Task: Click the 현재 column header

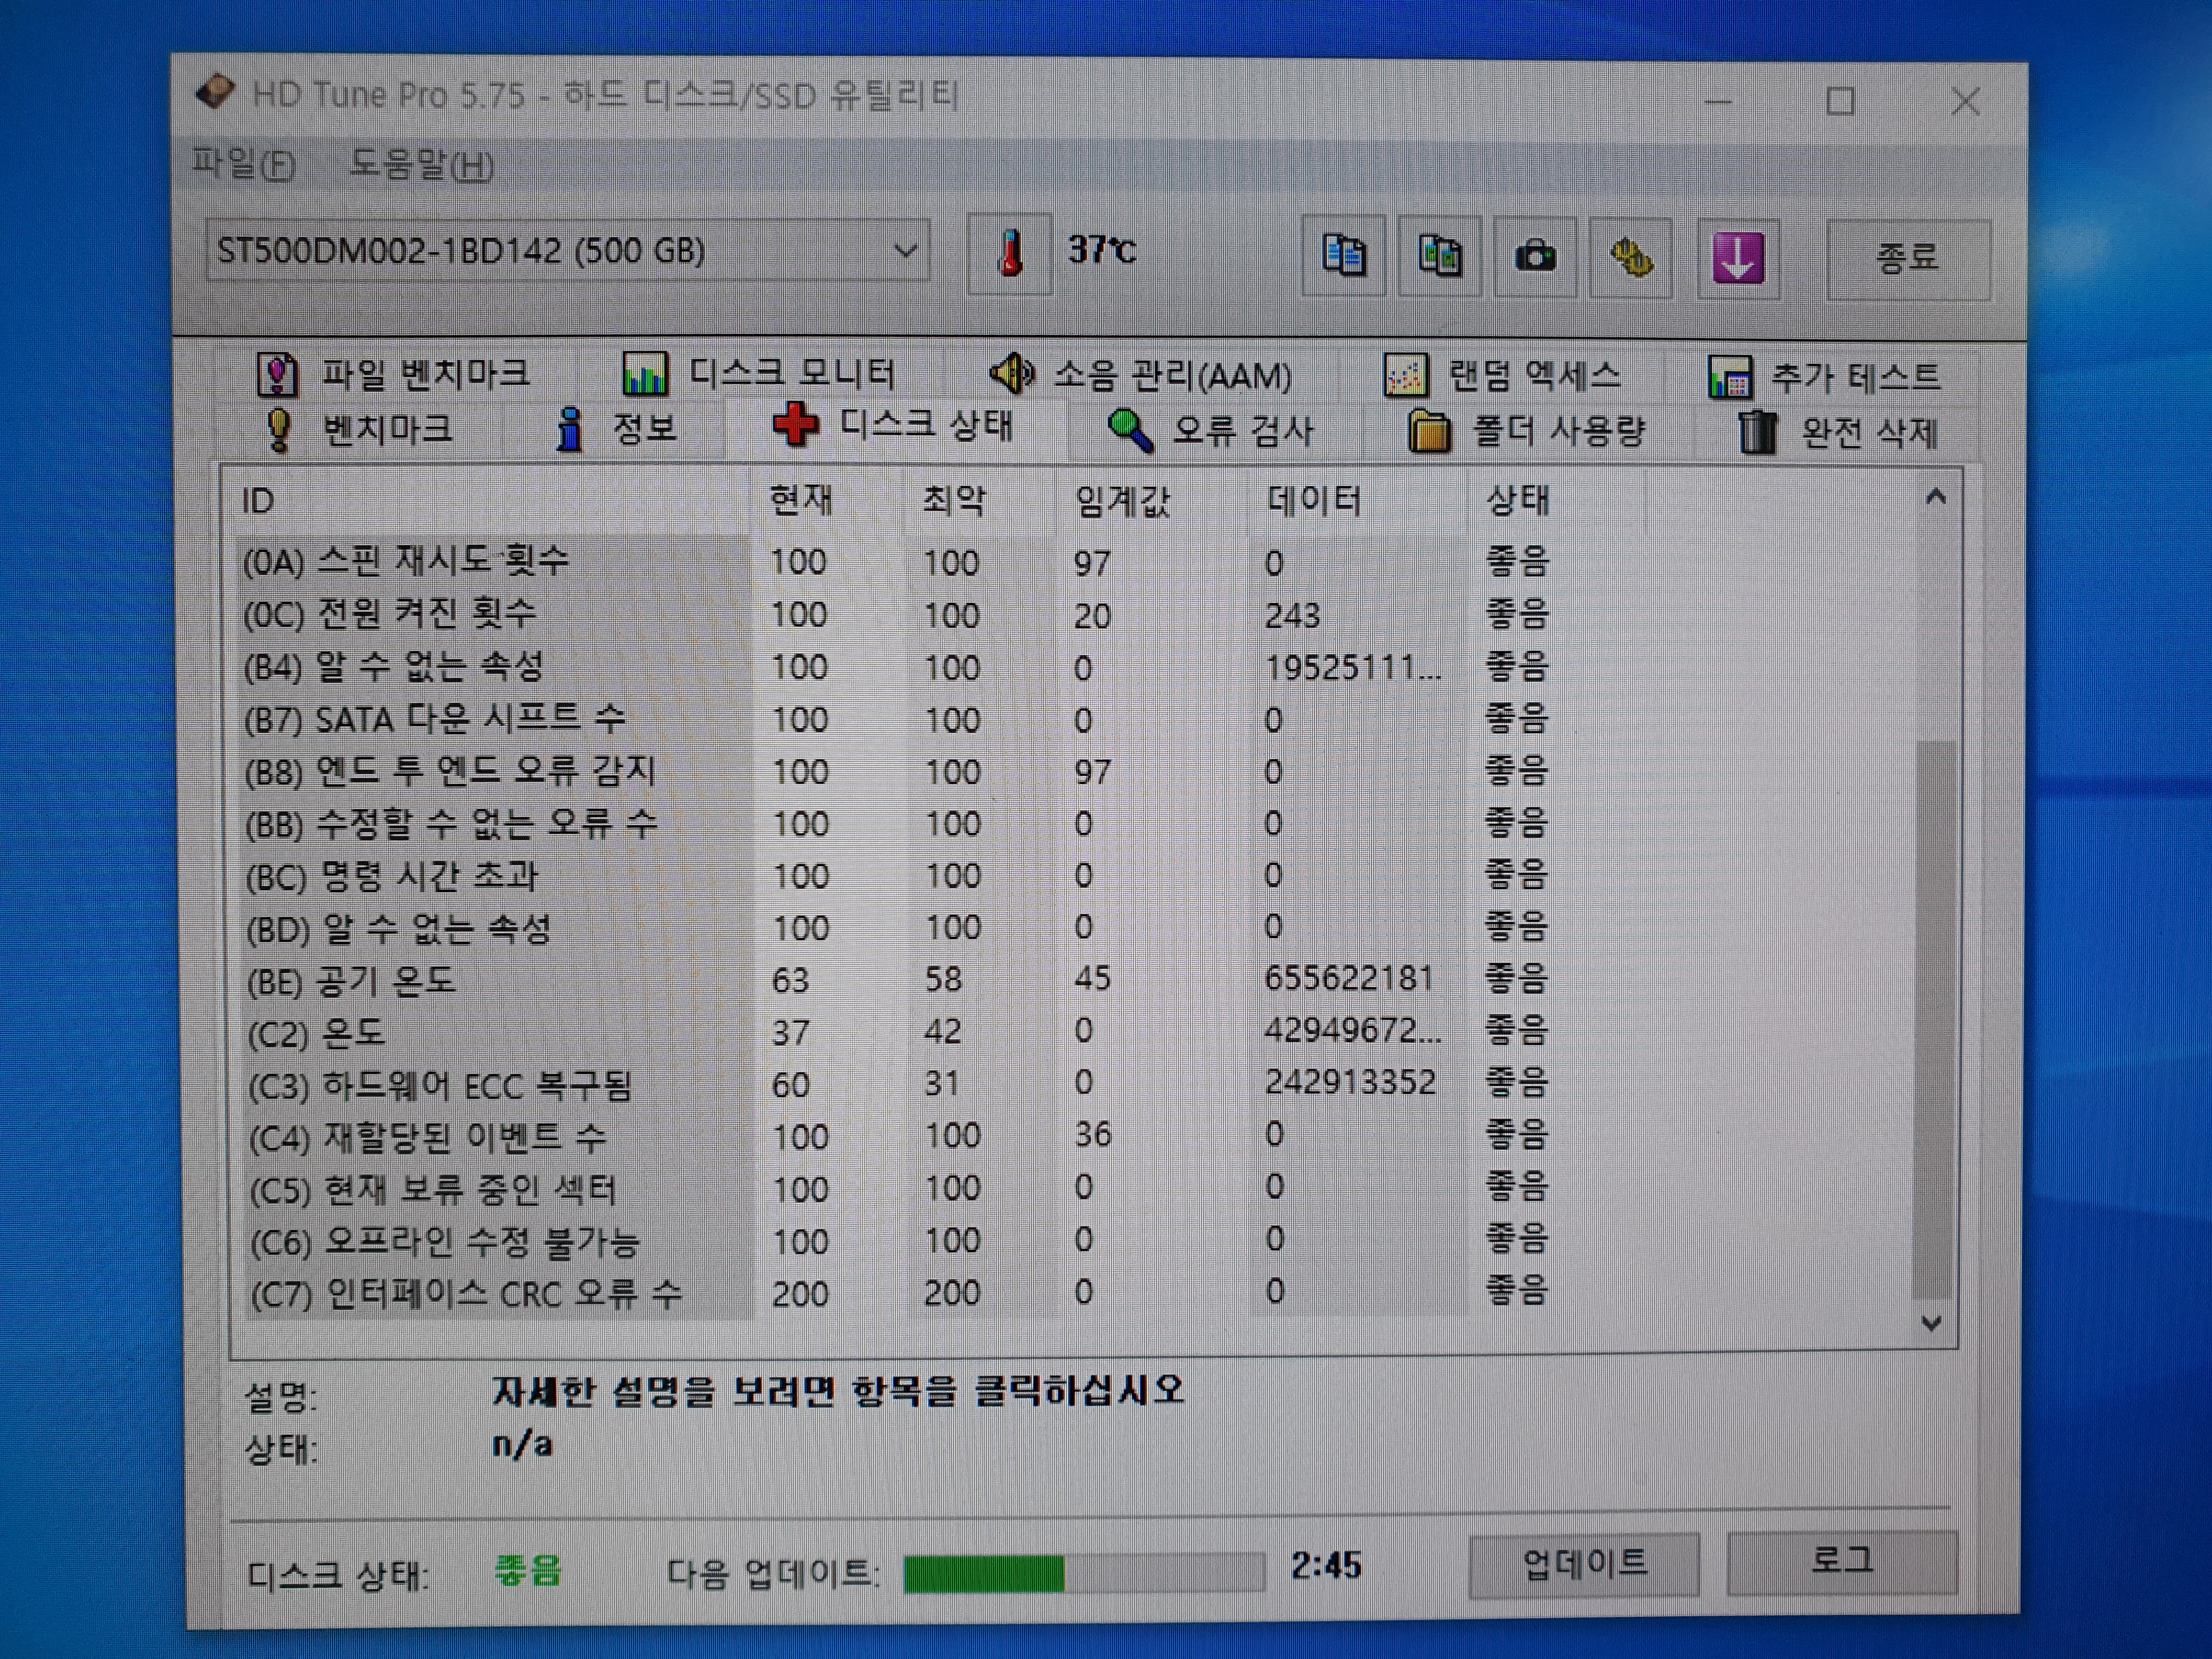Action: (826, 499)
